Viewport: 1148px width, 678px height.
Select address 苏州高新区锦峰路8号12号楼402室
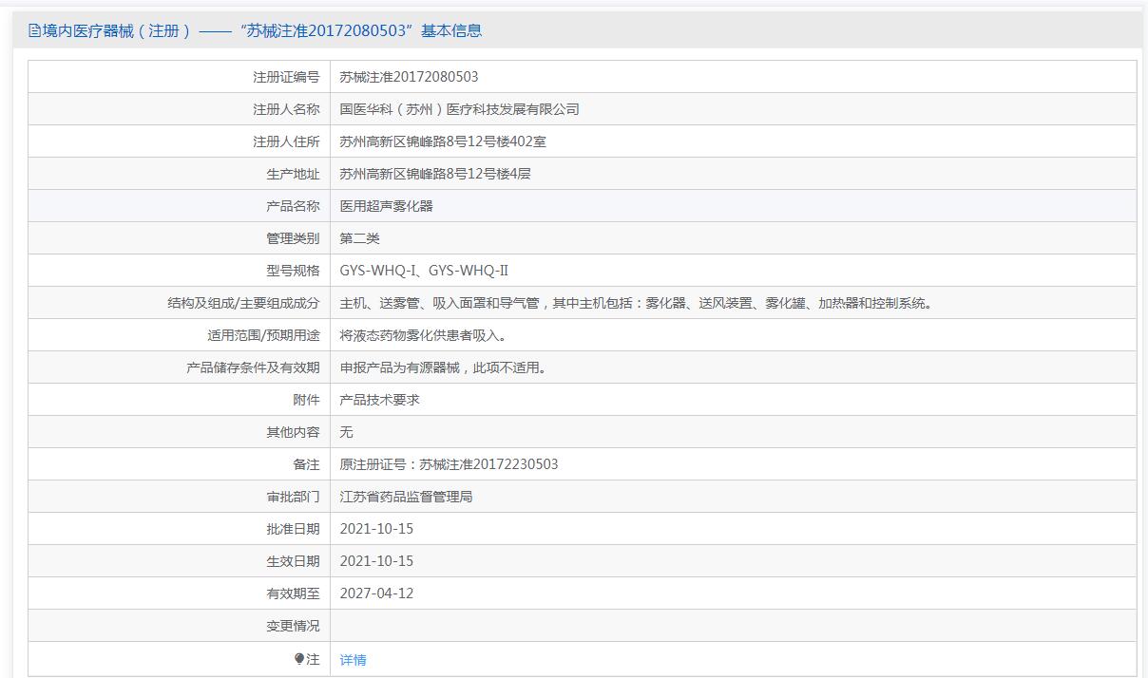pos(443,141)
